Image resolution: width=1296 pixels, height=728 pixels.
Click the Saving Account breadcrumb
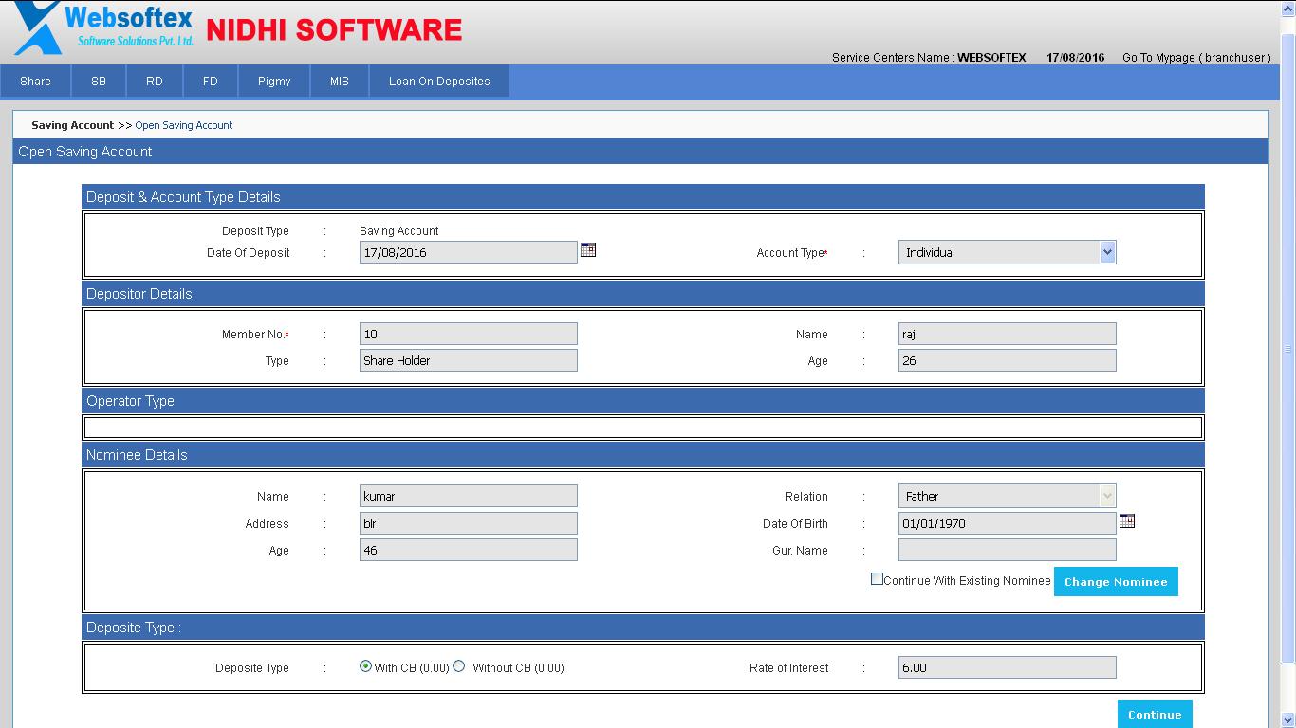72,125
